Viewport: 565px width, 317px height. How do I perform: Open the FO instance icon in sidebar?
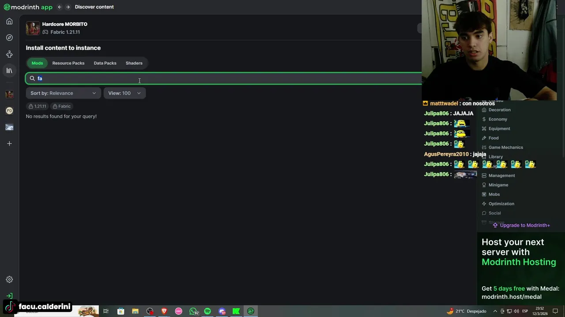(x=9, y=111)
